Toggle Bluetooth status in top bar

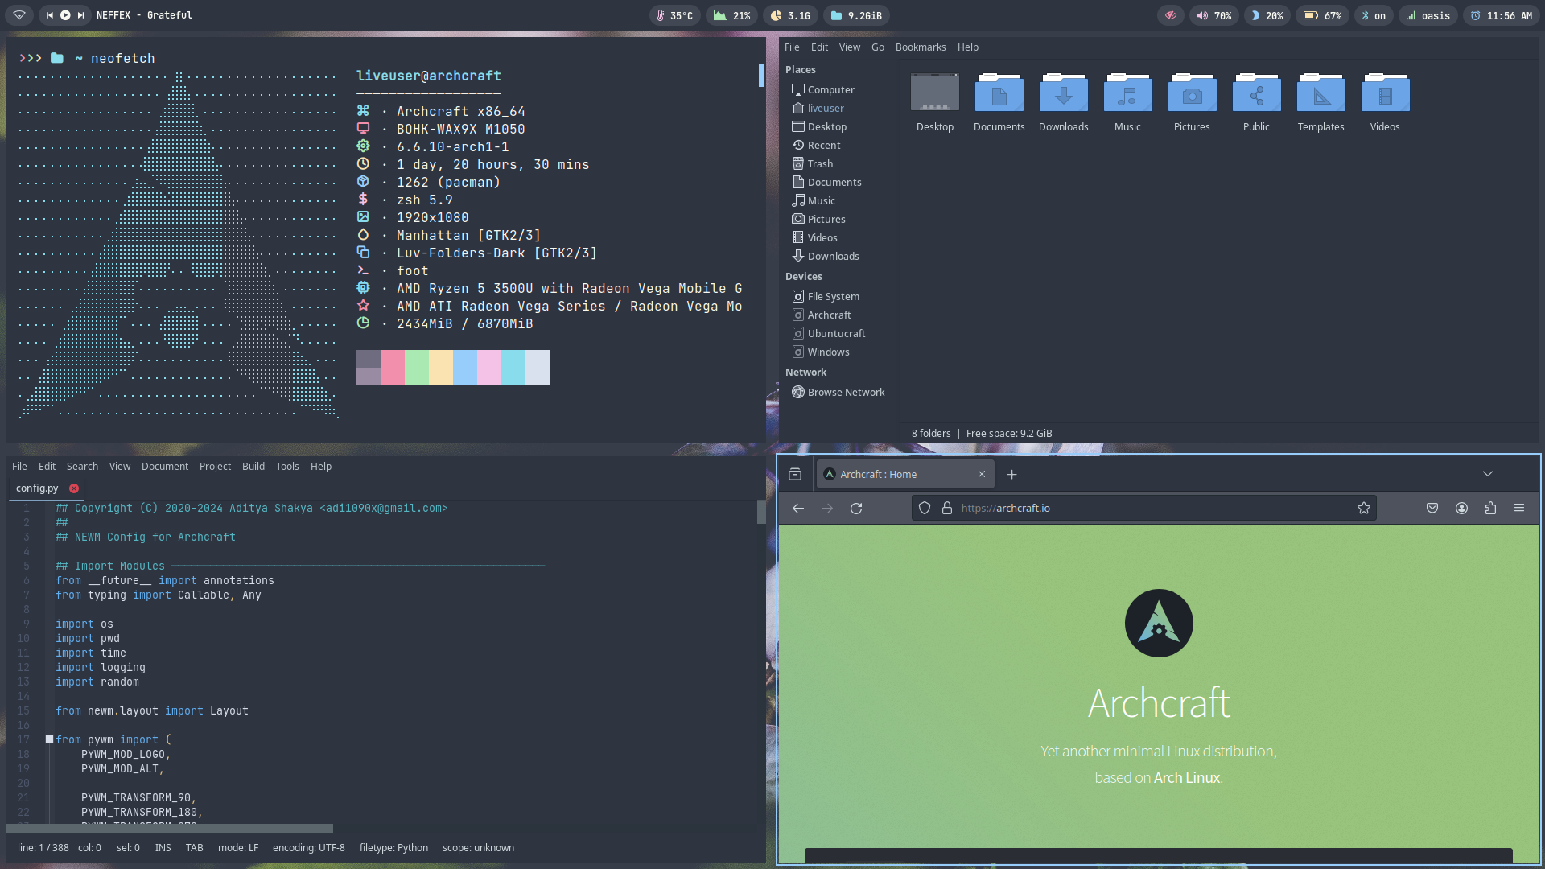[x=1373, y=15]
